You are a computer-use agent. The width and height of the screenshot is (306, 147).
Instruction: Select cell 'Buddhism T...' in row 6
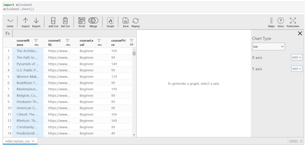point(28,83)
